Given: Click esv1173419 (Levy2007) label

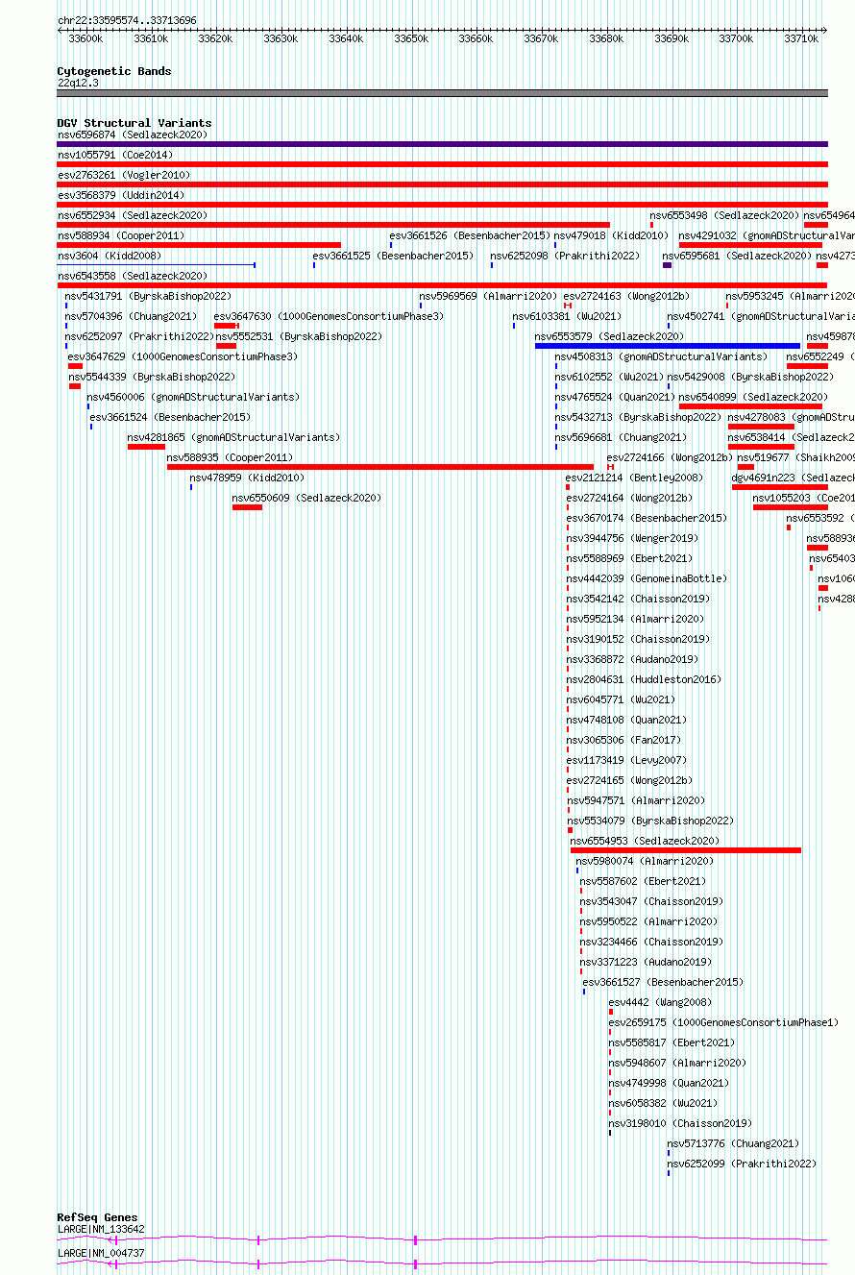Looking at the screenshot, I should click(625, 760).
